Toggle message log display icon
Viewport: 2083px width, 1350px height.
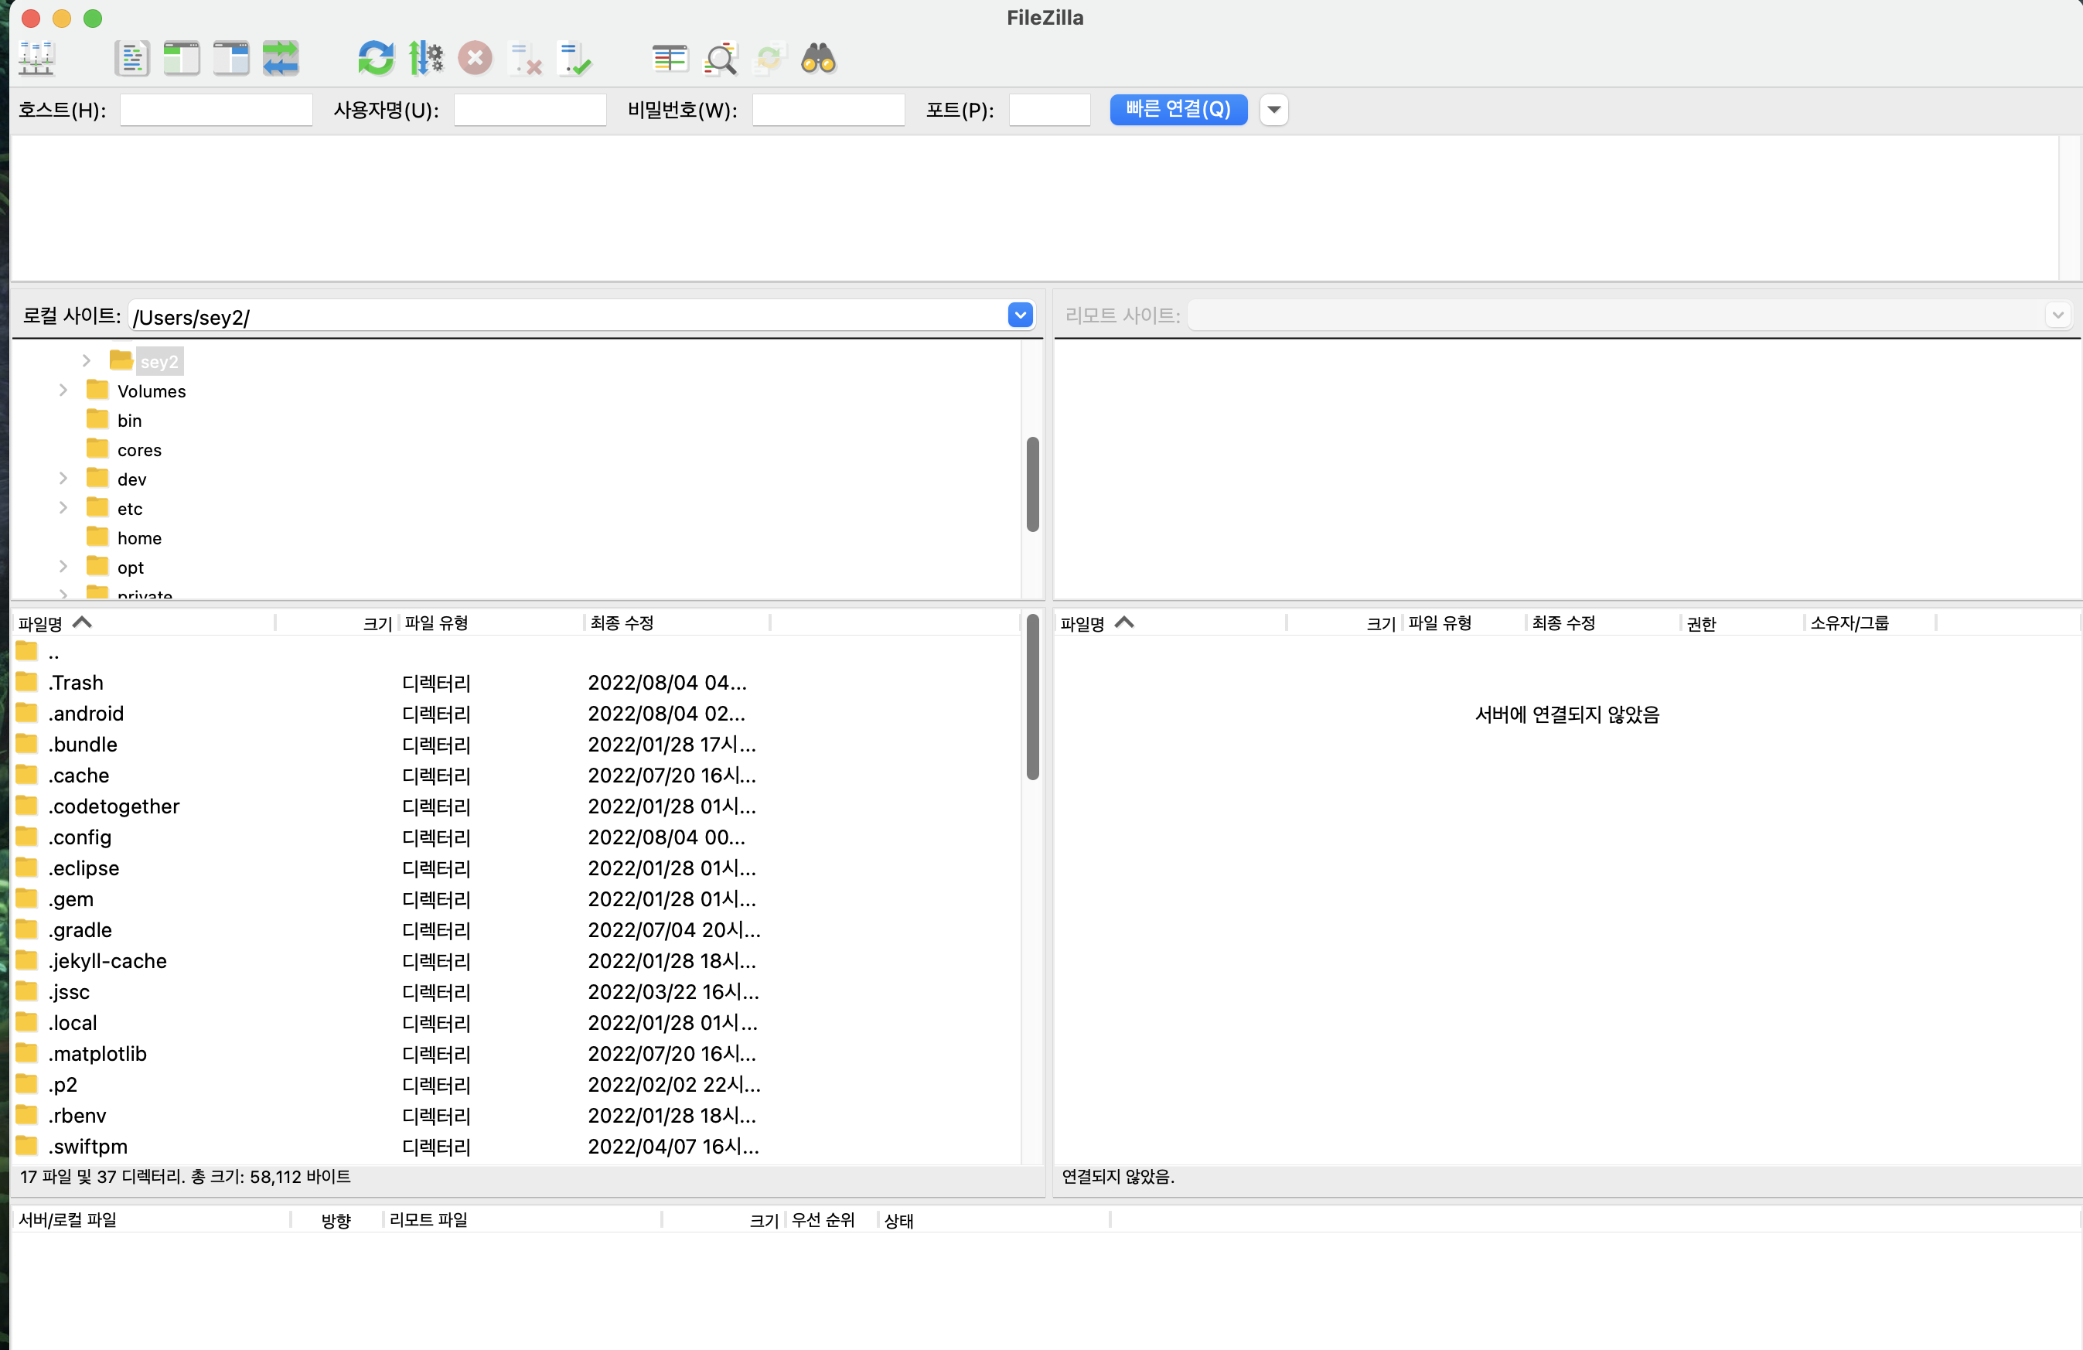(131, 59)
